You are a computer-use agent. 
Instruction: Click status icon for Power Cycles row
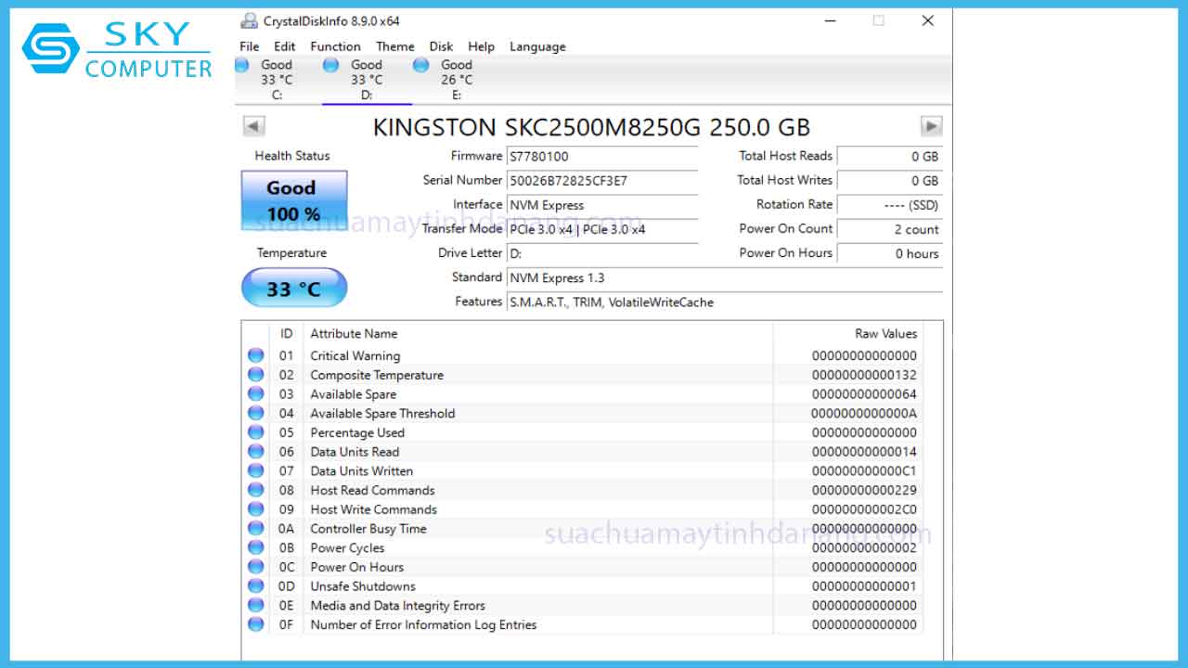coord(256,547)
